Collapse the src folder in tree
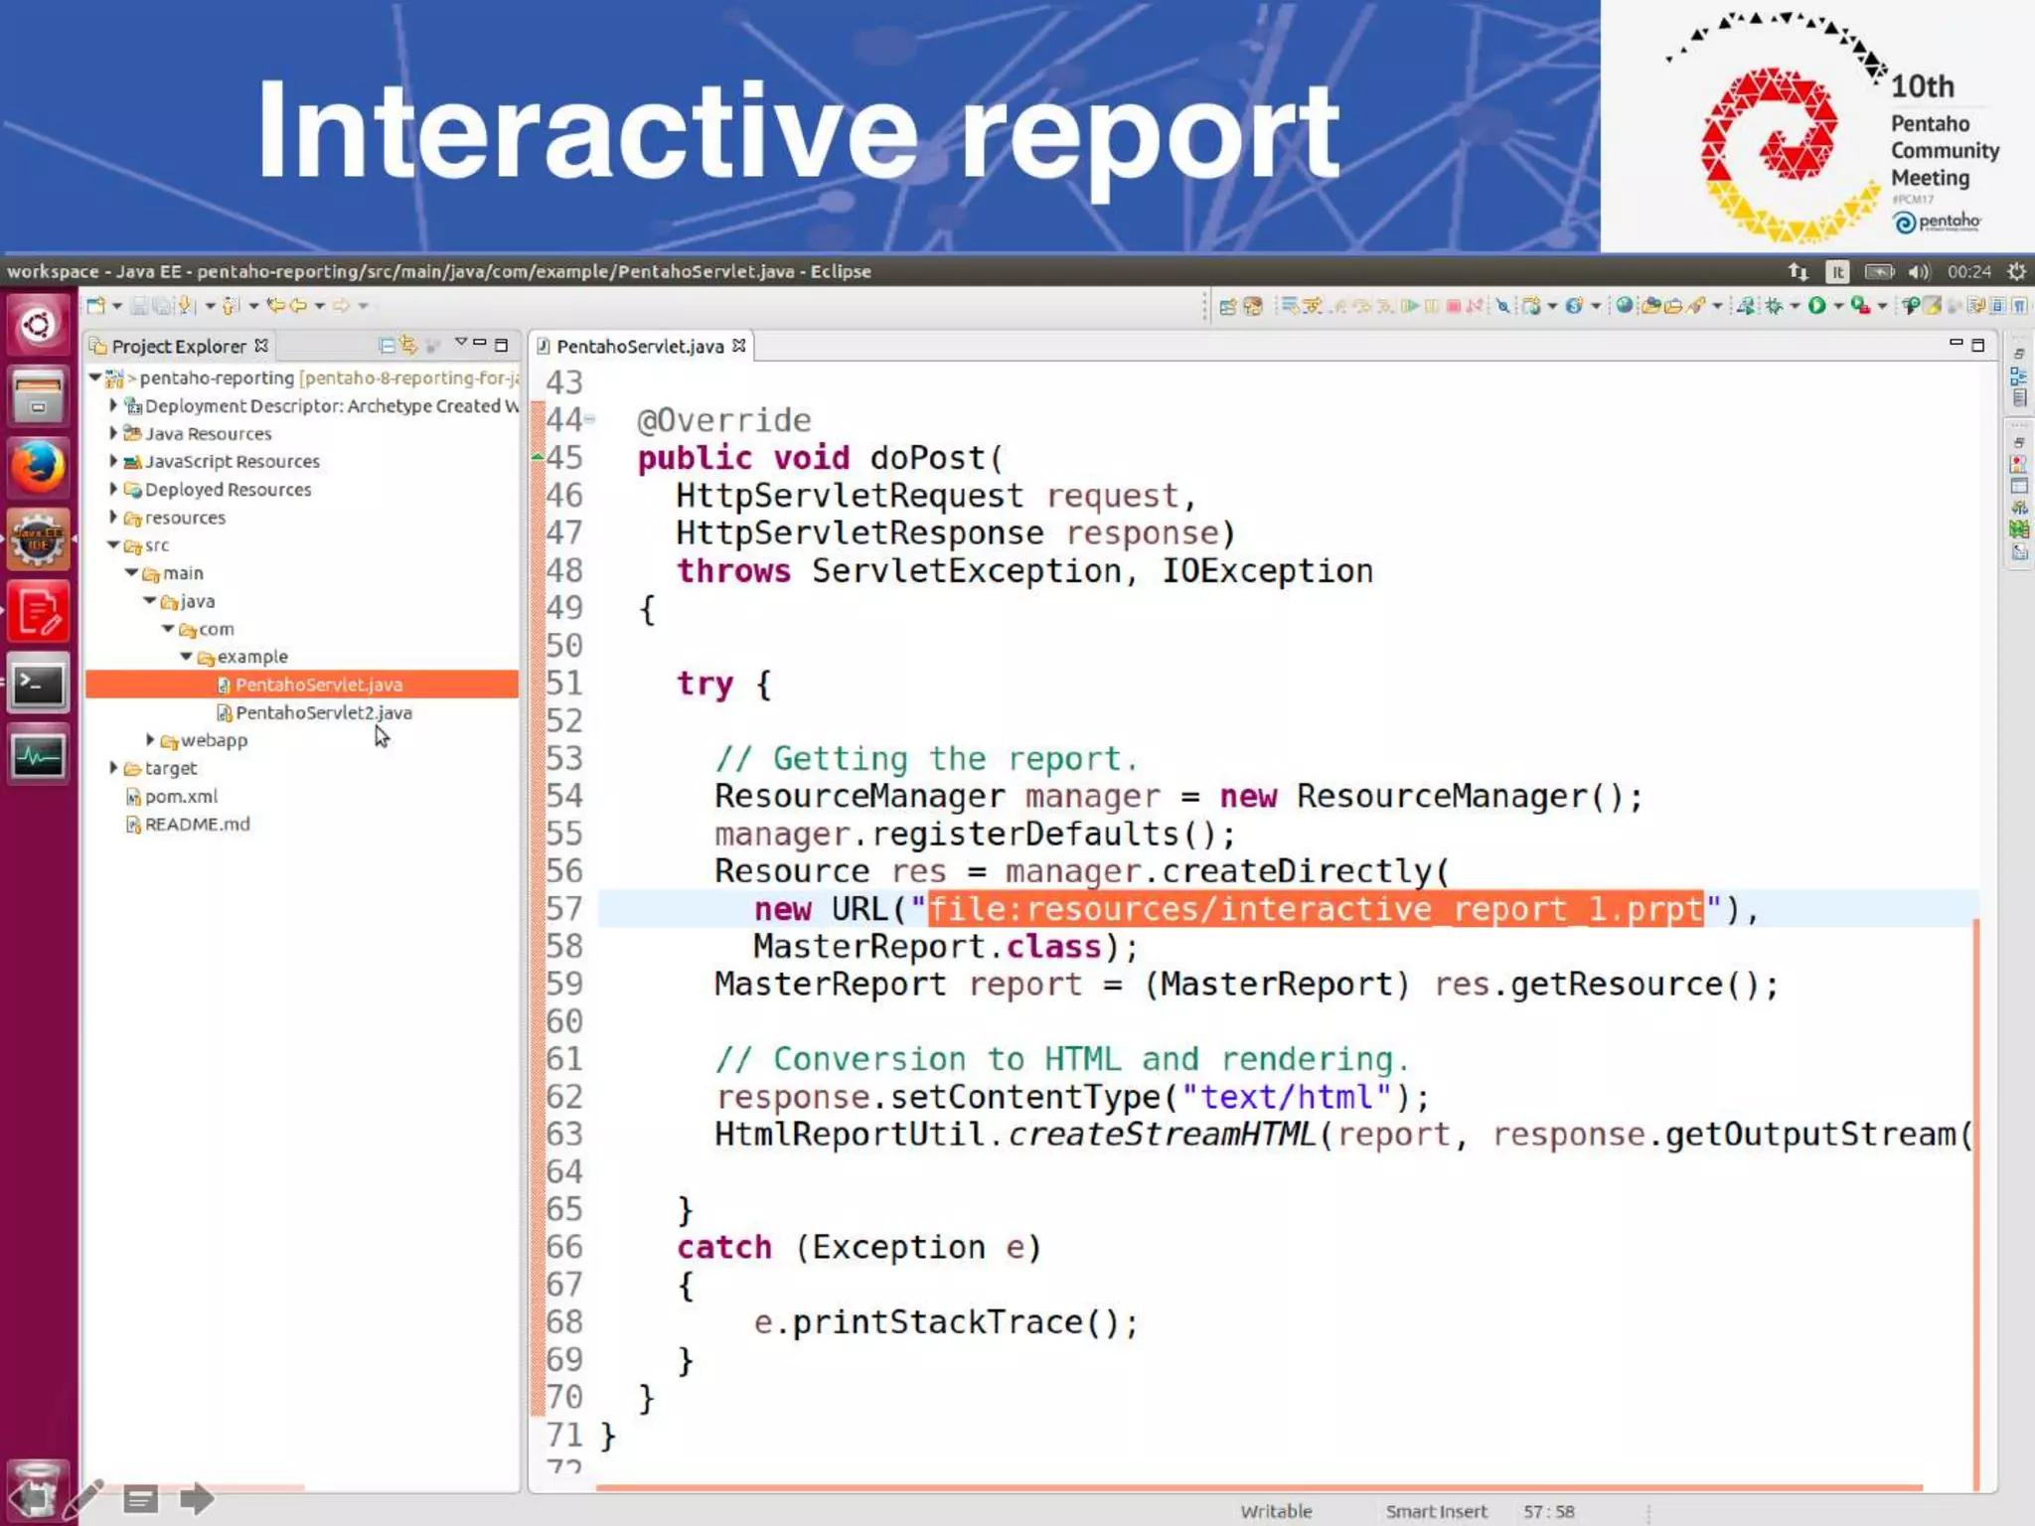 click(x=113, y=545)
